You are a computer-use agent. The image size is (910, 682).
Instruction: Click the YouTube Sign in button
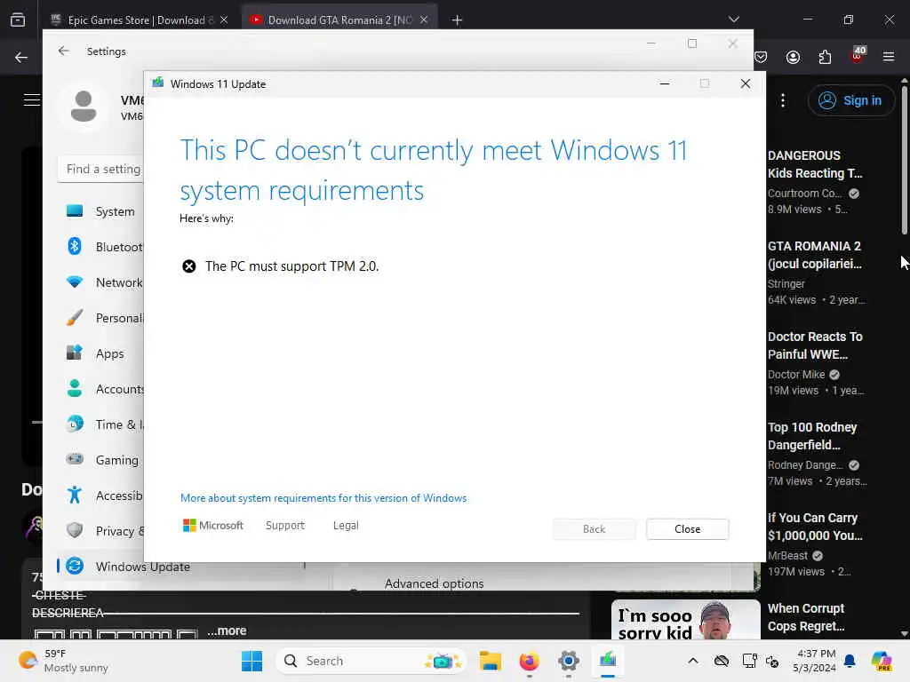(850, 100)
